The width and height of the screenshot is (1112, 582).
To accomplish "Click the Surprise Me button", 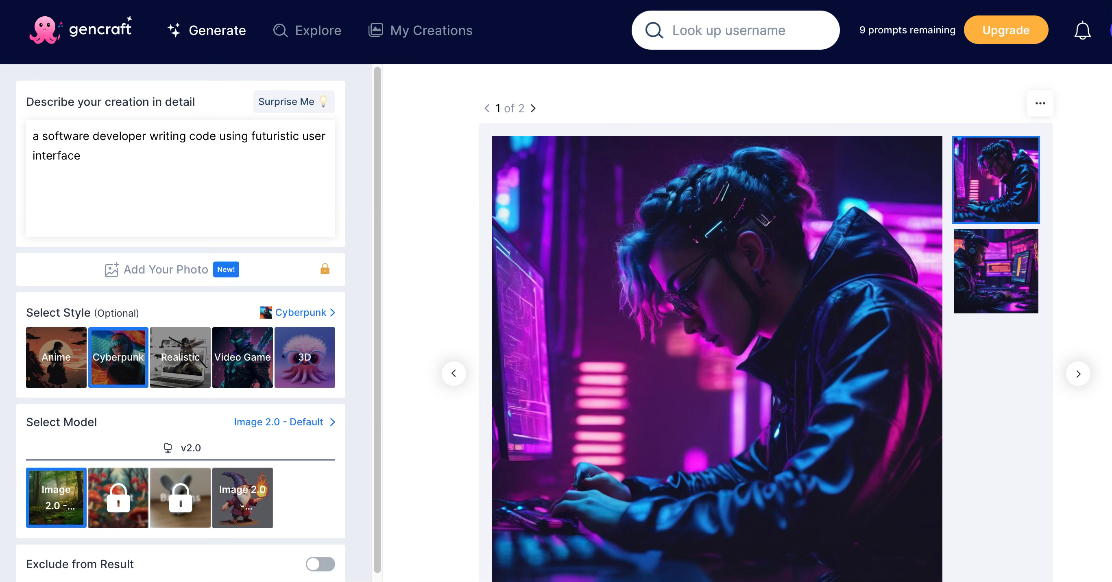I will (294, 101).
